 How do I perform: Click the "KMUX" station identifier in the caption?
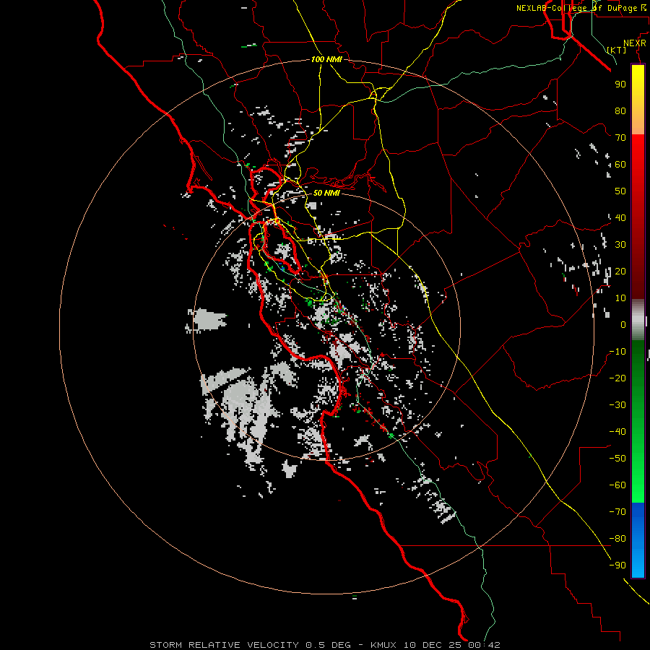pos(383,645)
